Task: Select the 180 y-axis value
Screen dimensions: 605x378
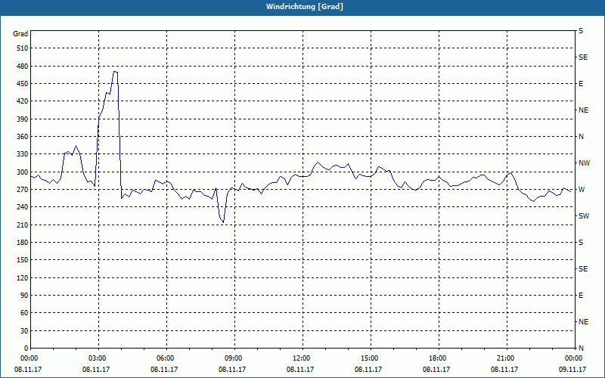Action: point(23,243)
